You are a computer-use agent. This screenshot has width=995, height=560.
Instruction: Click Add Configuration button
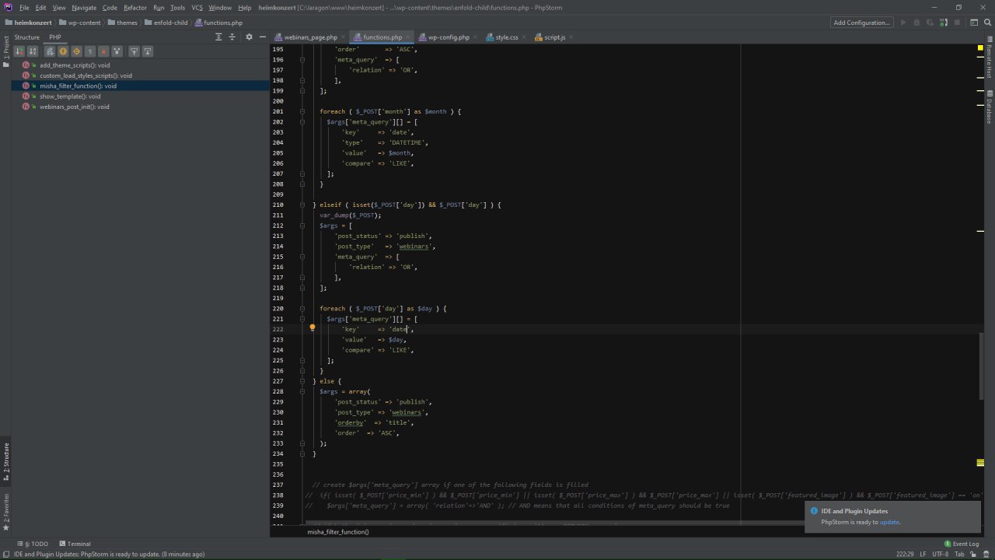(x=861, y=23)
